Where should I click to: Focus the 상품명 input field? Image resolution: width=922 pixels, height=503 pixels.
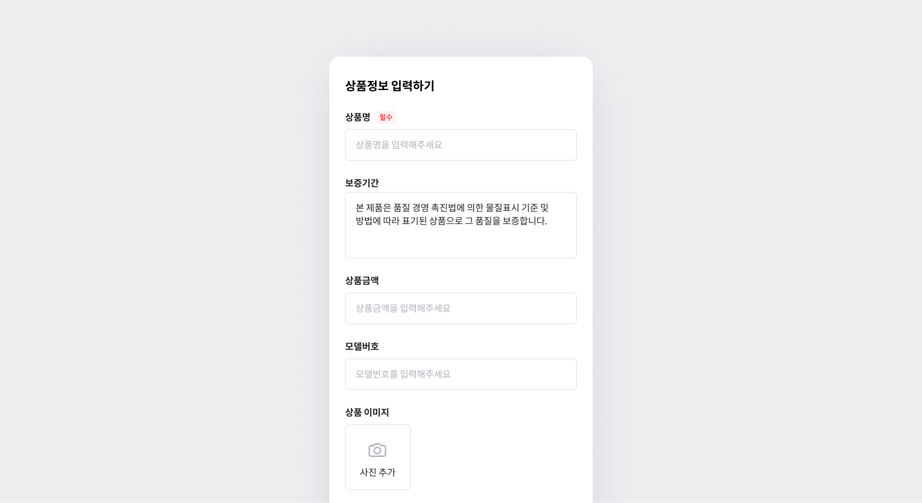point(461,145)
